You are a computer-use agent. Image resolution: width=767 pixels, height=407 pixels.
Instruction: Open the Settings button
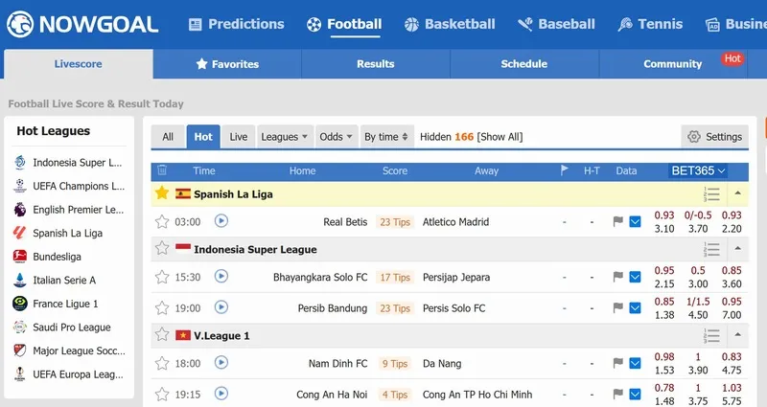pos(714,137)
